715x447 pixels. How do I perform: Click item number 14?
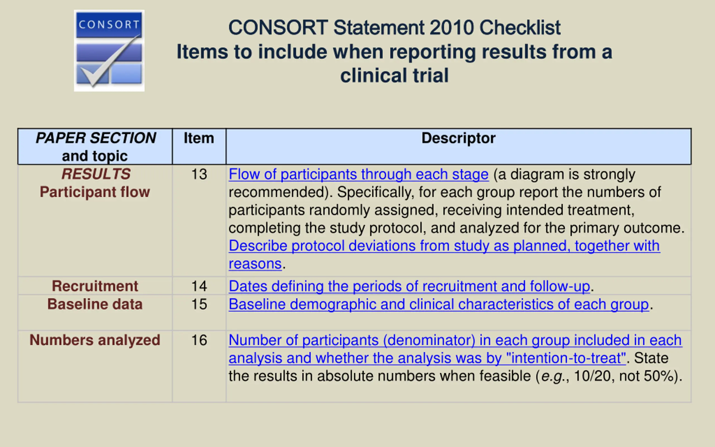(199, 286)
